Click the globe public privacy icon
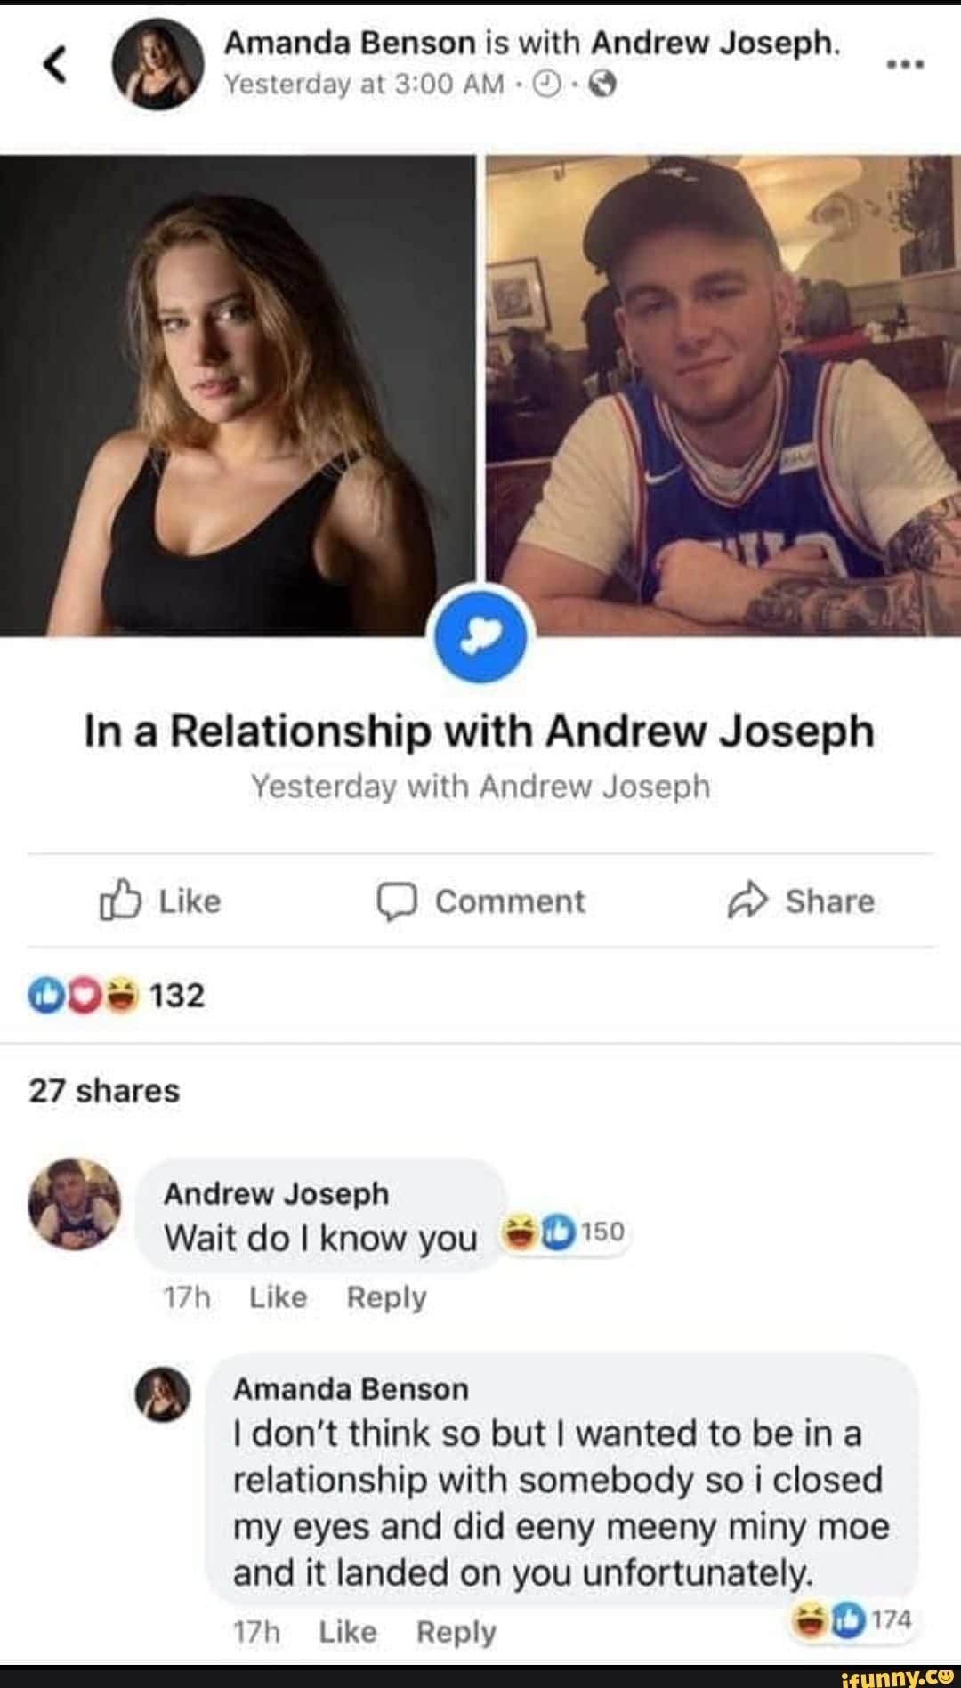 [x=602, y=85]
